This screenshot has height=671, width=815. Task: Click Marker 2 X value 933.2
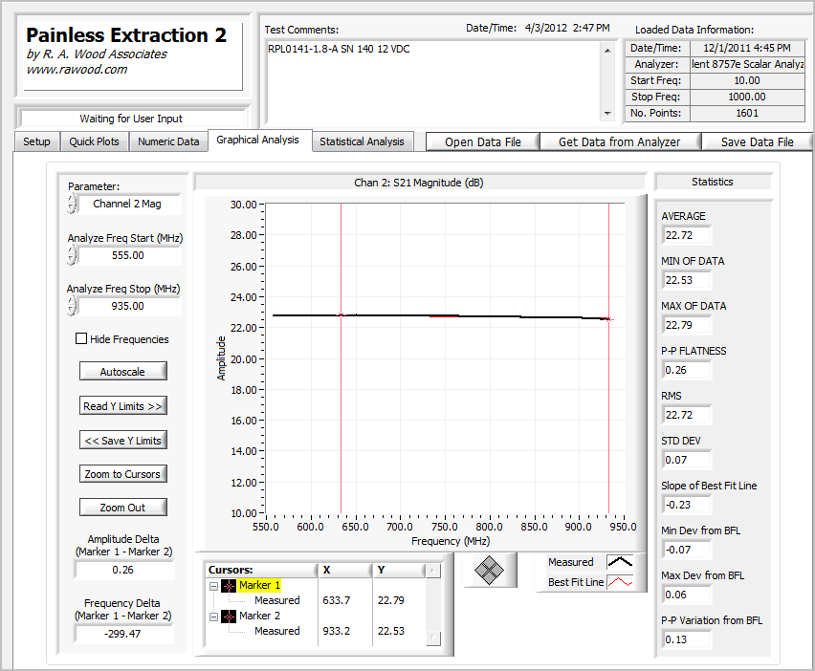pyautogui.click(x=337, y=631)
